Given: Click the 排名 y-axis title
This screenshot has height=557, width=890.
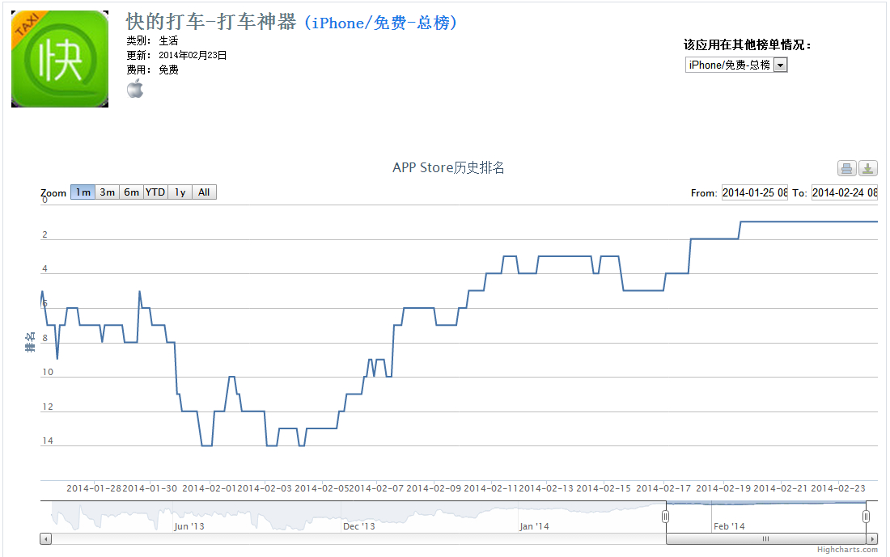Looking at the screenshot, I should (x=30, y=342).
